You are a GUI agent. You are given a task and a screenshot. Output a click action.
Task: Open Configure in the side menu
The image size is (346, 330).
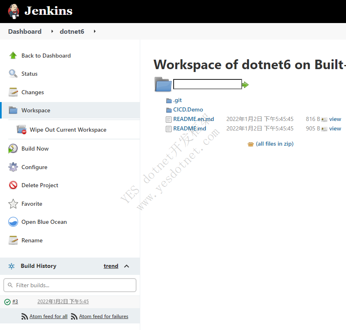34,167
